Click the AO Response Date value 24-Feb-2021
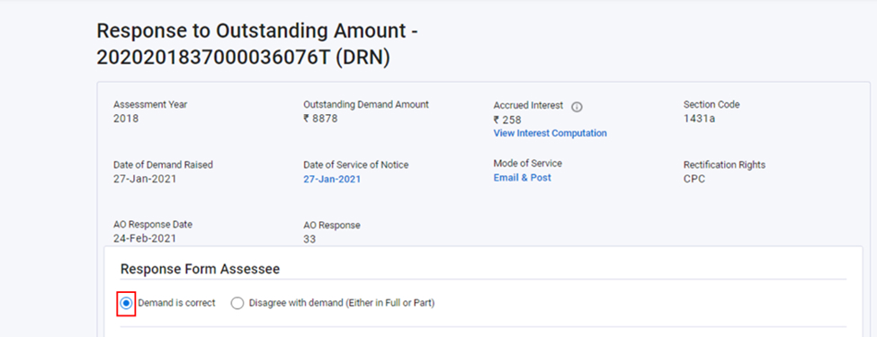The width and height of the screenshot is (877, 337). 145,239
